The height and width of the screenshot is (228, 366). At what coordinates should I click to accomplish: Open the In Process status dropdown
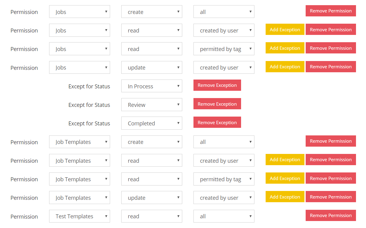coord(152,86)
